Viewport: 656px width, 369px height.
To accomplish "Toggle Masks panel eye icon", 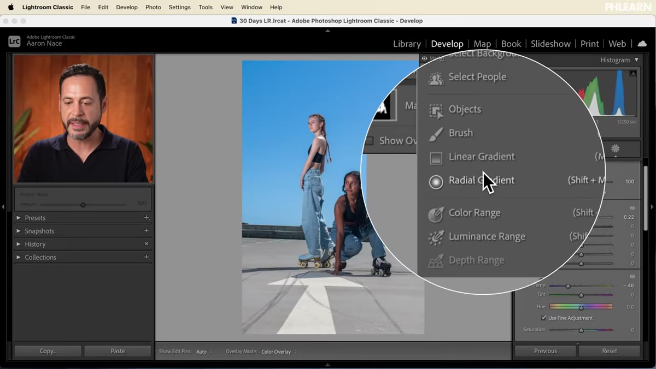I will coord(424,58).
